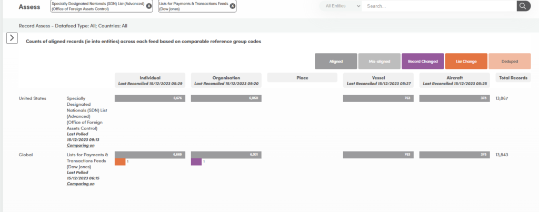Click into the Search text field
Screen dimensions: 539x212
438,6
